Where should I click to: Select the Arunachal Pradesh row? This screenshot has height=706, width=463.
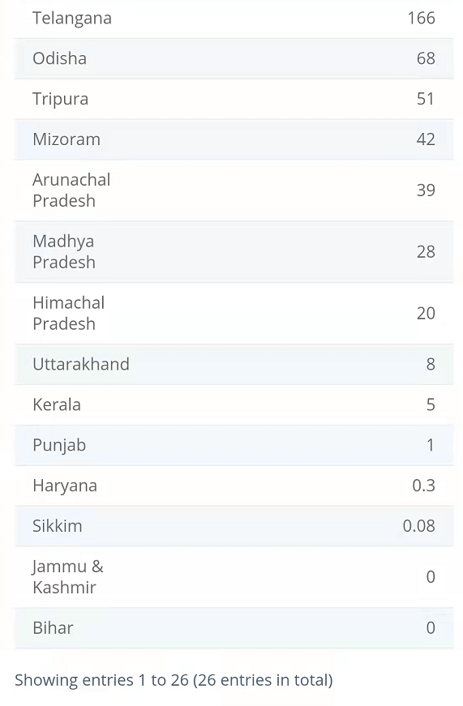click(234, 190)
